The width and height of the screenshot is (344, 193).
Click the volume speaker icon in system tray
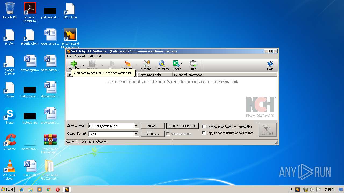coord(312,190)
